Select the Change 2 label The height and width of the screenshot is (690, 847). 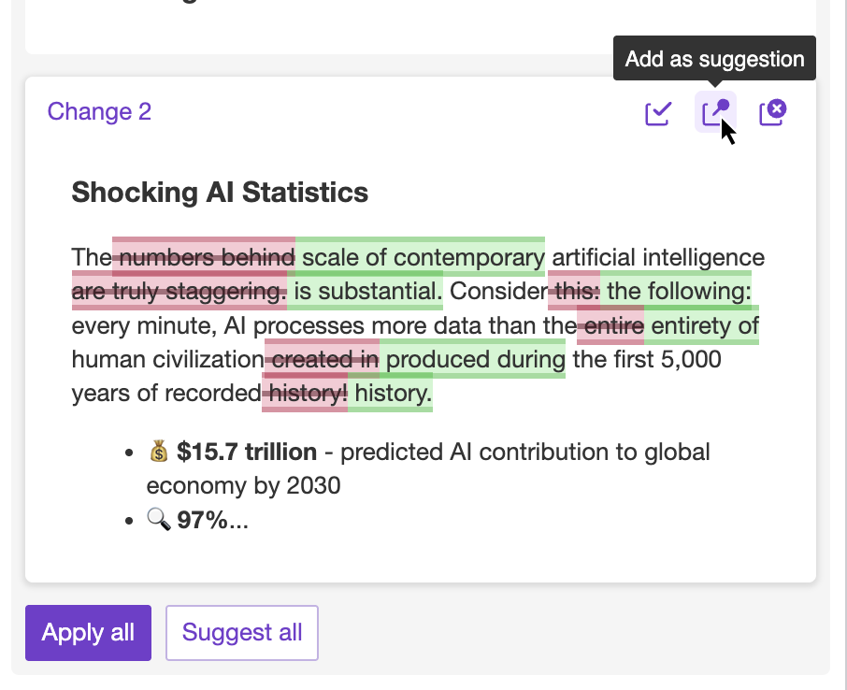point(99,112)
